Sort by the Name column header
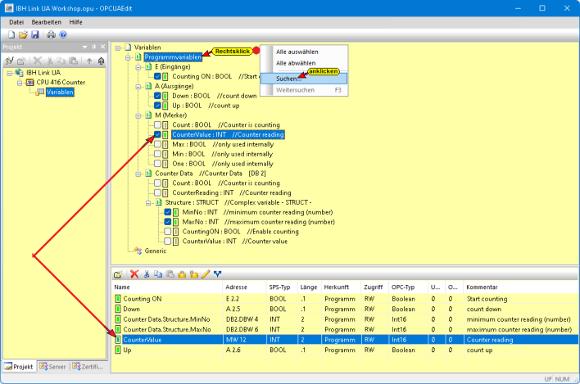Viewport: 580px width, 384px height. click(x=167, y=287)
